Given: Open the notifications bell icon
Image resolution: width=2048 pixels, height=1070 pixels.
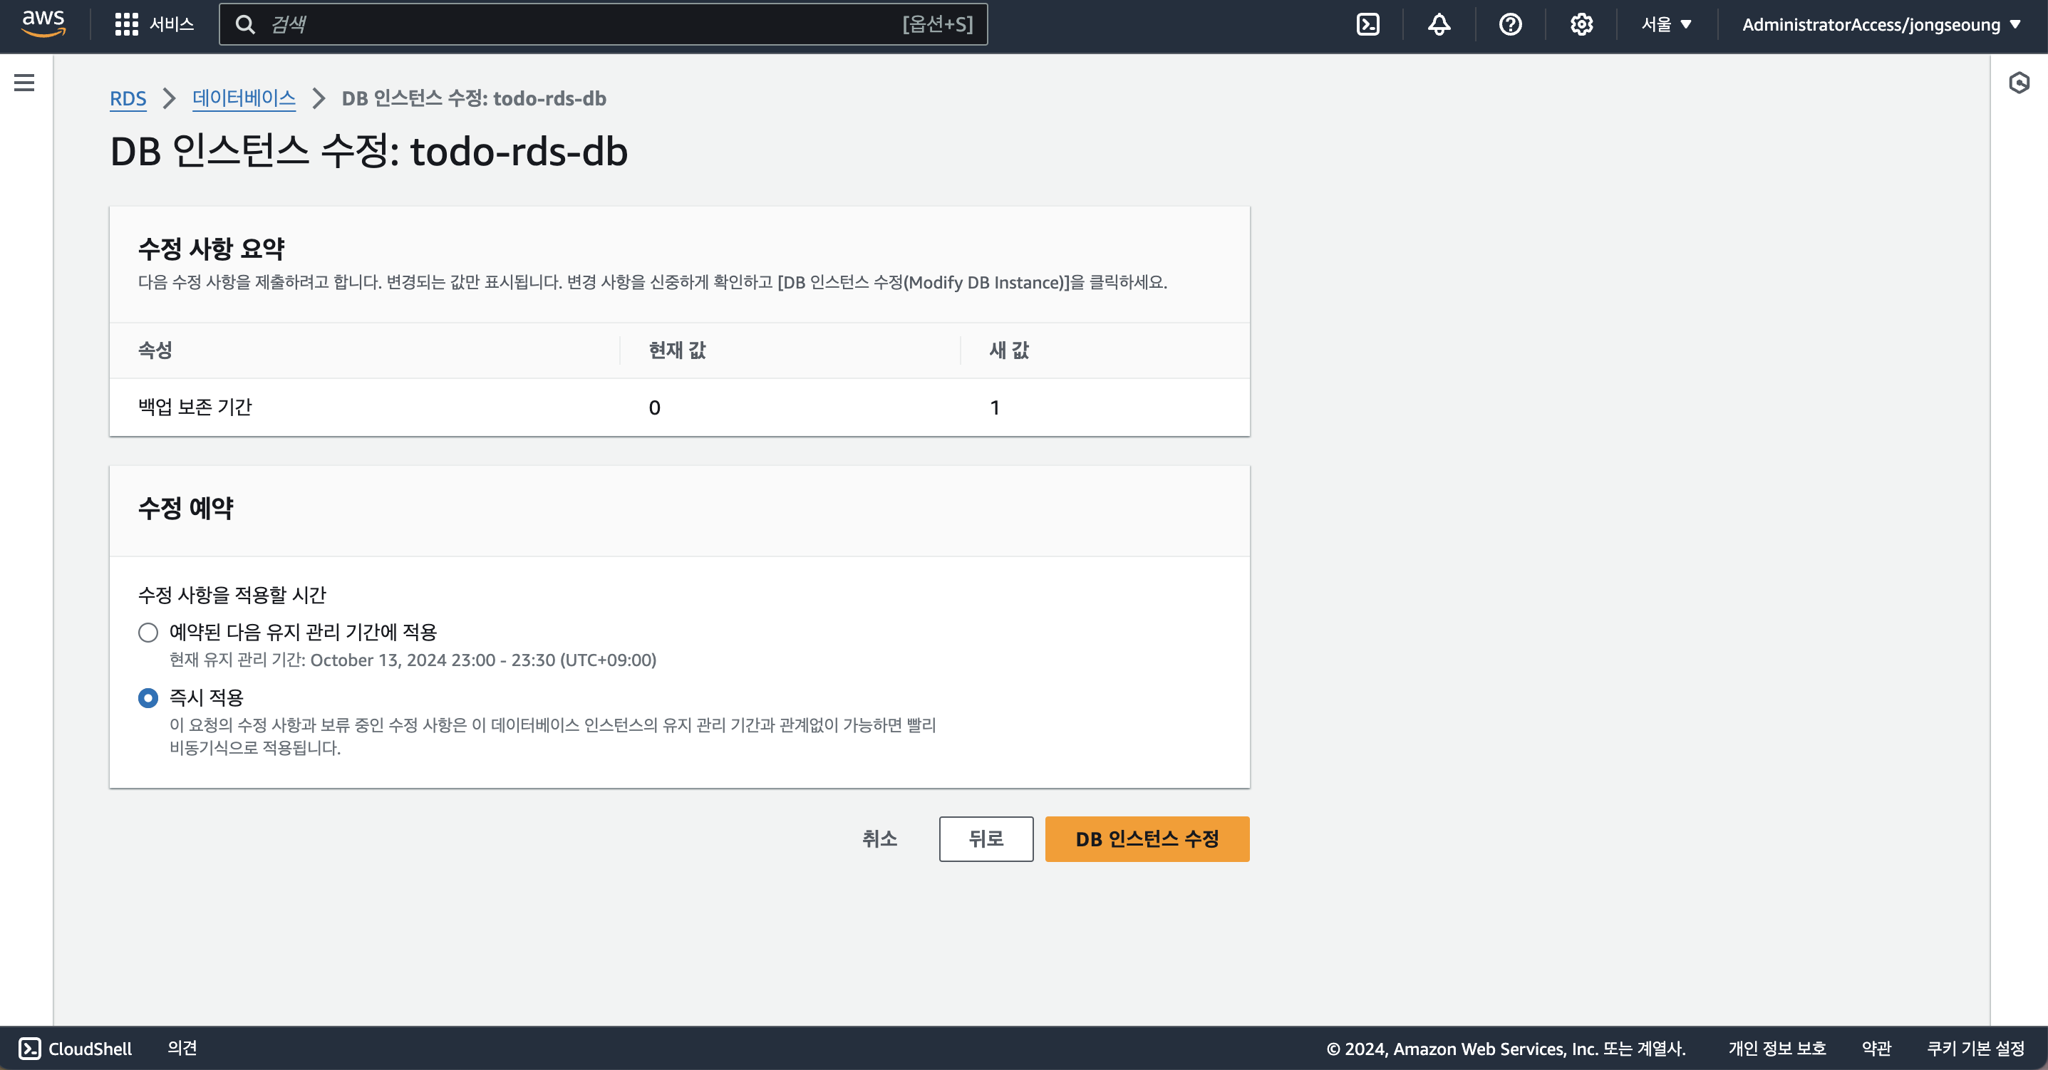Looking at the screenshot, I should click(x=1438, y=24).
